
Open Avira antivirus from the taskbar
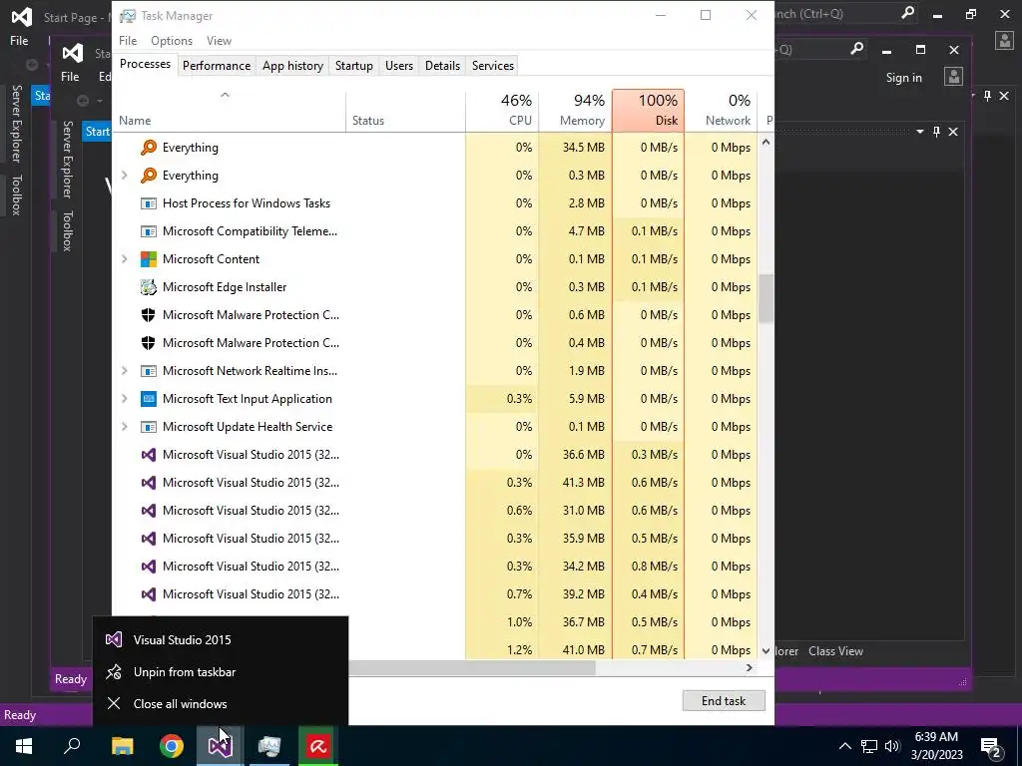(318, 746)
